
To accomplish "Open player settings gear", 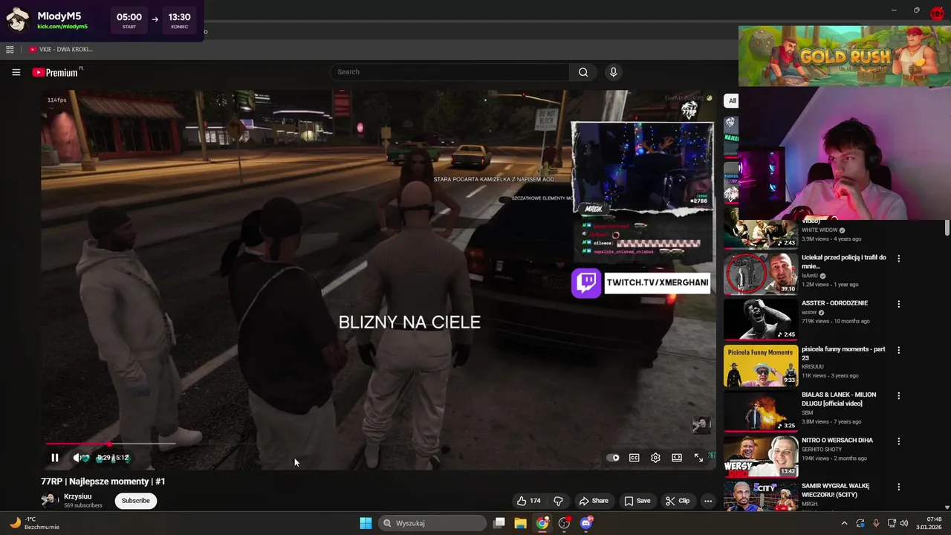I will tap(655, 458).
